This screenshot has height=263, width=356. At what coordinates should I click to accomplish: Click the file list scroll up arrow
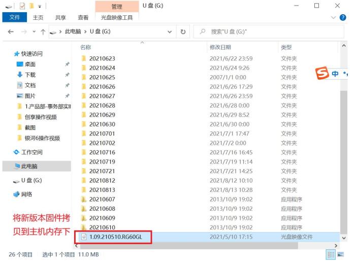pos(344,46)
